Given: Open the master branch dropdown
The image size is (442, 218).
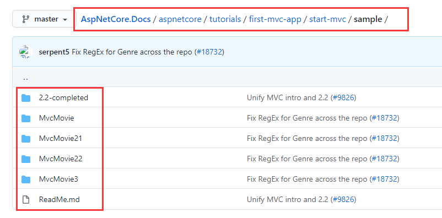Looking at the screenshot, I should tap(44, 19).
